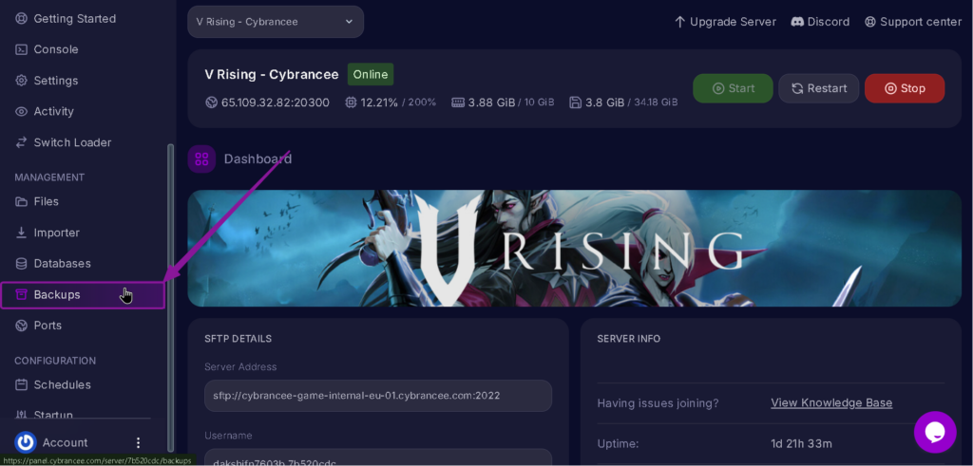Click the Settings gear icon
973x466 pixels.
click(x=21, y=81)
